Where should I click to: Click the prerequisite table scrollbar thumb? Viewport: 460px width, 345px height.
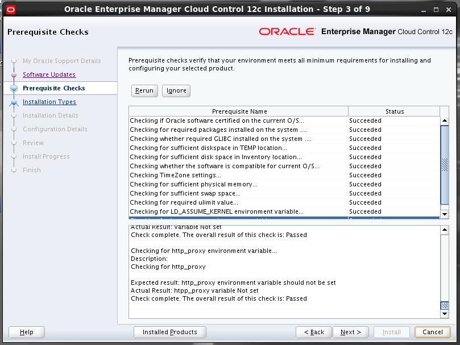pos(445,165)
